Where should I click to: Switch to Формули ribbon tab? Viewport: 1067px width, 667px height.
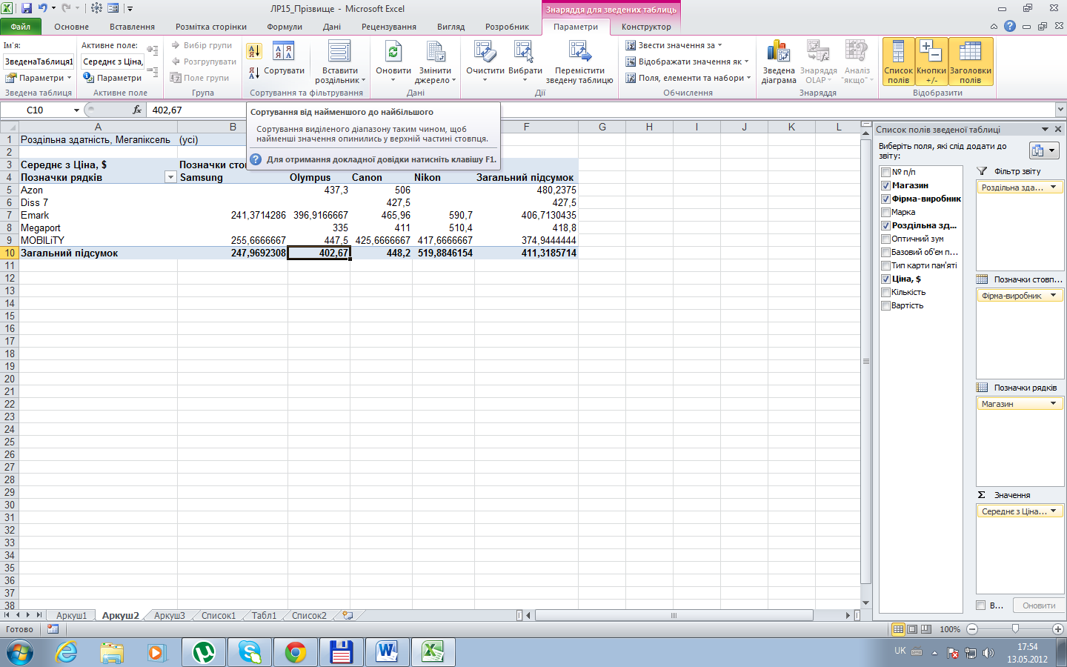(x=285, y=27)
